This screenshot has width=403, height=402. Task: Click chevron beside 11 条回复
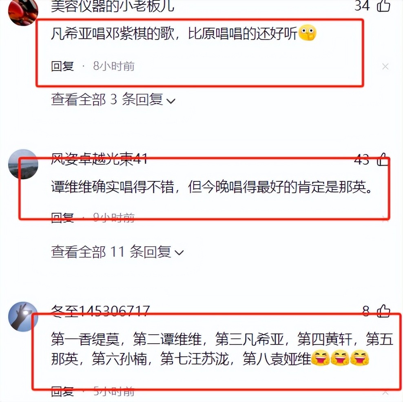pyautogui.click(x=179, y=253)
